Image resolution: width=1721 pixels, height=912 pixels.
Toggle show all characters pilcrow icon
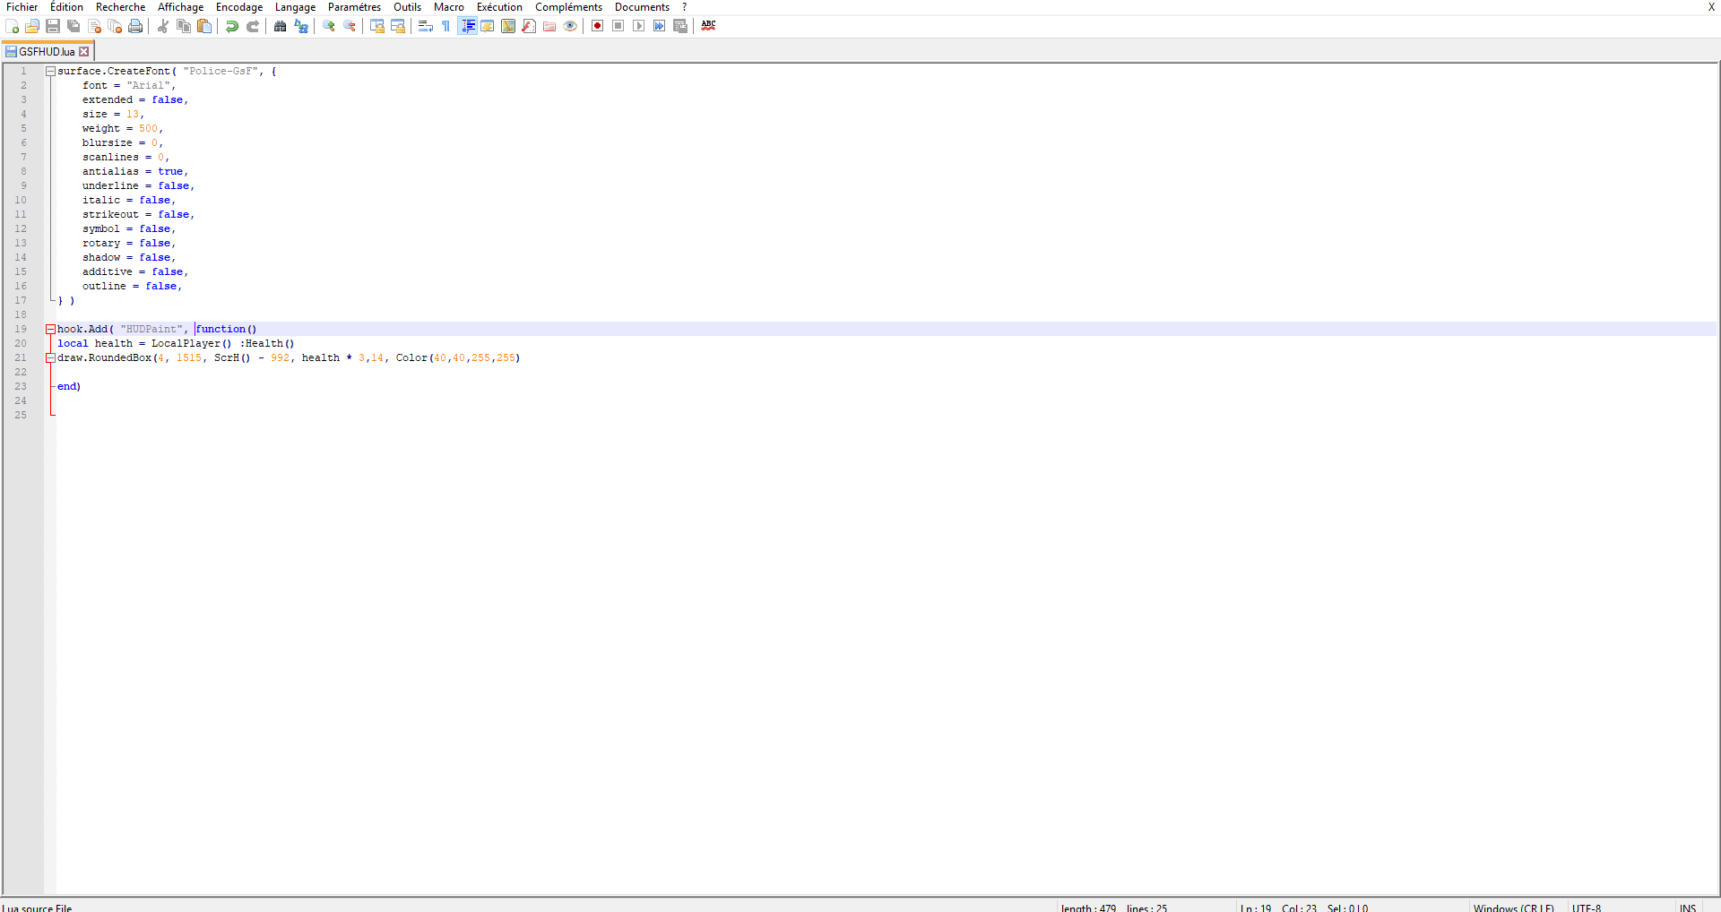click(x=446, y=26)
